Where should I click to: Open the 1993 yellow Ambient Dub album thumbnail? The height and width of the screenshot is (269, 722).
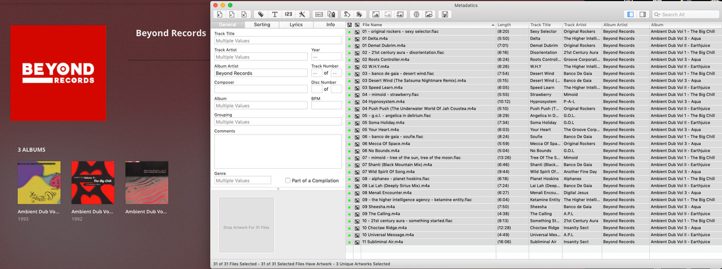tap(39, 182)
